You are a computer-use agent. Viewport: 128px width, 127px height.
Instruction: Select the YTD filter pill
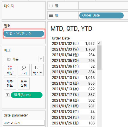(x=24, y=34)
